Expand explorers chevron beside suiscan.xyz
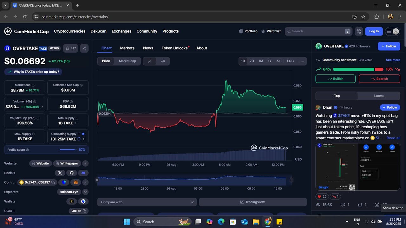 tap(85, 192)
